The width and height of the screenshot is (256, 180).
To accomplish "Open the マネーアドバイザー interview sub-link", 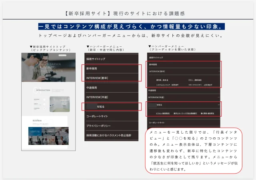I will coord(200,85).
